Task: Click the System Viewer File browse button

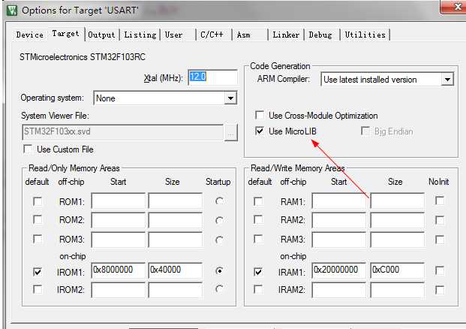Action: pyautogui.click(x=231, y=132)
